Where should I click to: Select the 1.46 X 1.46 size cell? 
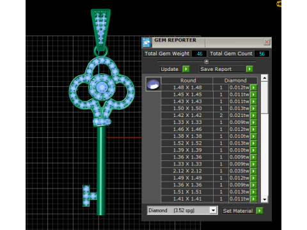[187, 129]
